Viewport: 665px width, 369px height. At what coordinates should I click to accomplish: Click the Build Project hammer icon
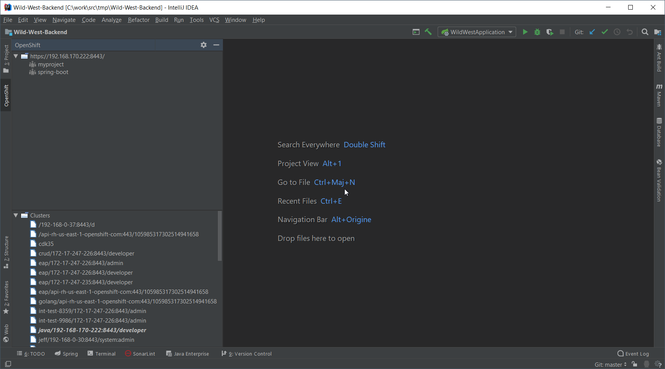pyautogui.click(x=428, y=32)
